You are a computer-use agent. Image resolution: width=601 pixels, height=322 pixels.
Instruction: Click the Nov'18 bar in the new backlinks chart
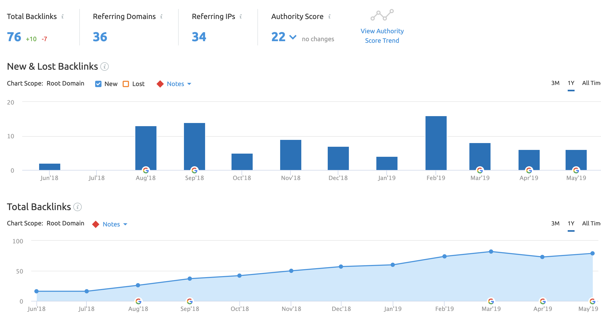(x=291, y=155)
